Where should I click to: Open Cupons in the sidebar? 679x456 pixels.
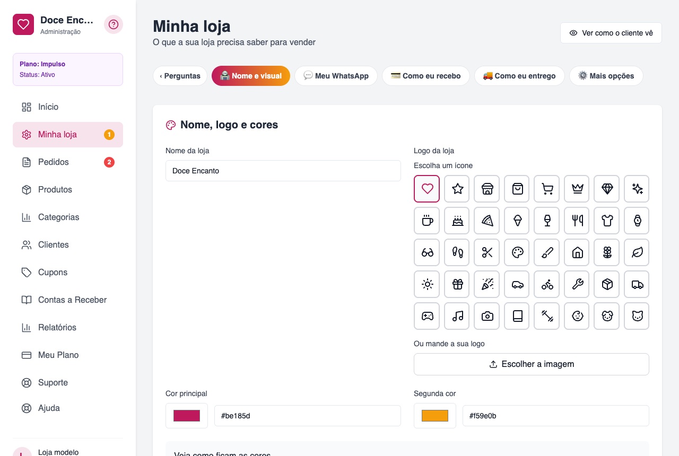[x=68, y=273]
